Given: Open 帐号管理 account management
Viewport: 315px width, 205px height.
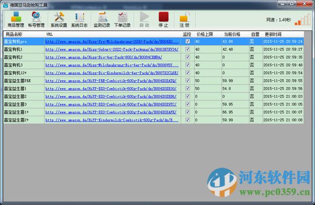Looking at the screenshot, I should point(36,19).
